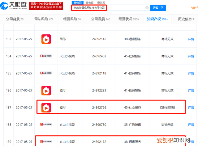Open 详情 link for trademark 24392118
This screenshot has width=198, height=146.
(191, 73)
